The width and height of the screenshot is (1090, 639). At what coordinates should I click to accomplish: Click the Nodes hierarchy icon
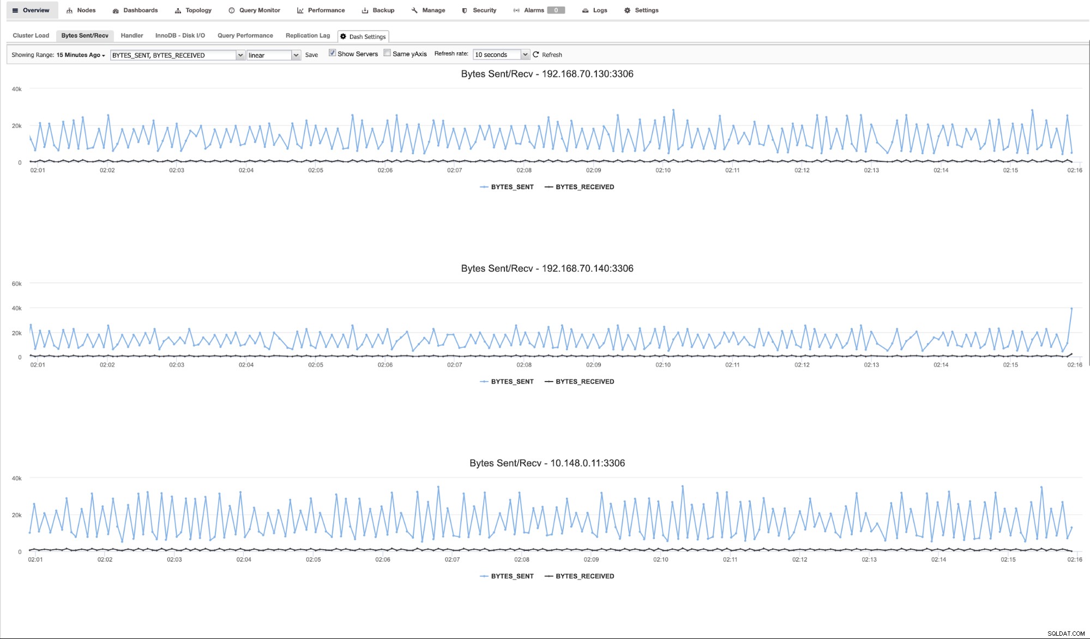coord(69,10)
